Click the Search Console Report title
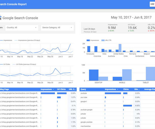This screenshot has height=129, width=155. point(13,4)
